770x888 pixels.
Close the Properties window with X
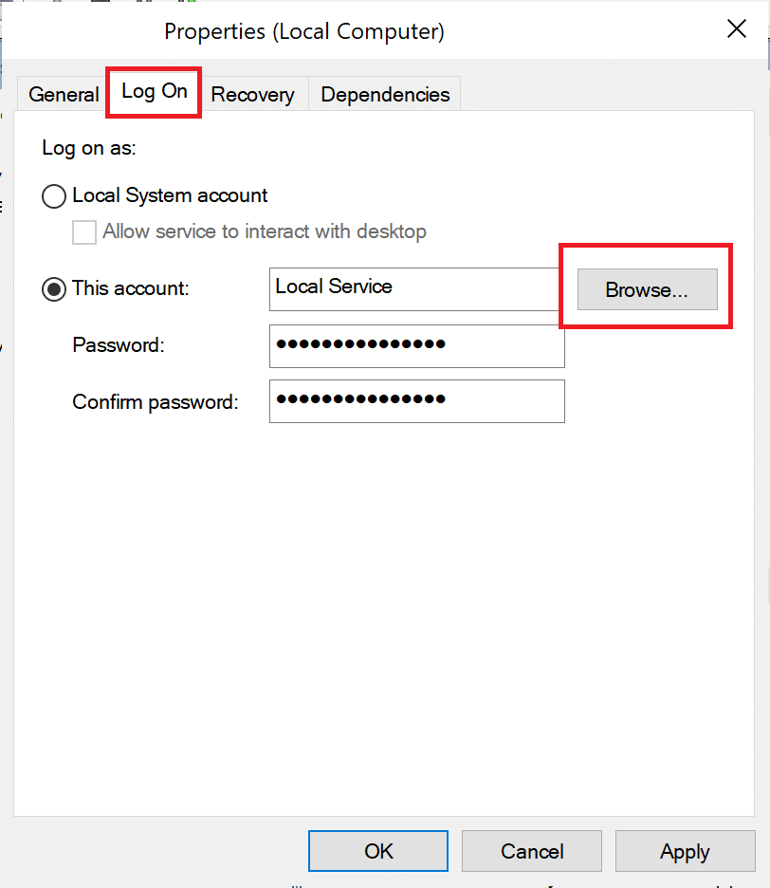[737, 29]
